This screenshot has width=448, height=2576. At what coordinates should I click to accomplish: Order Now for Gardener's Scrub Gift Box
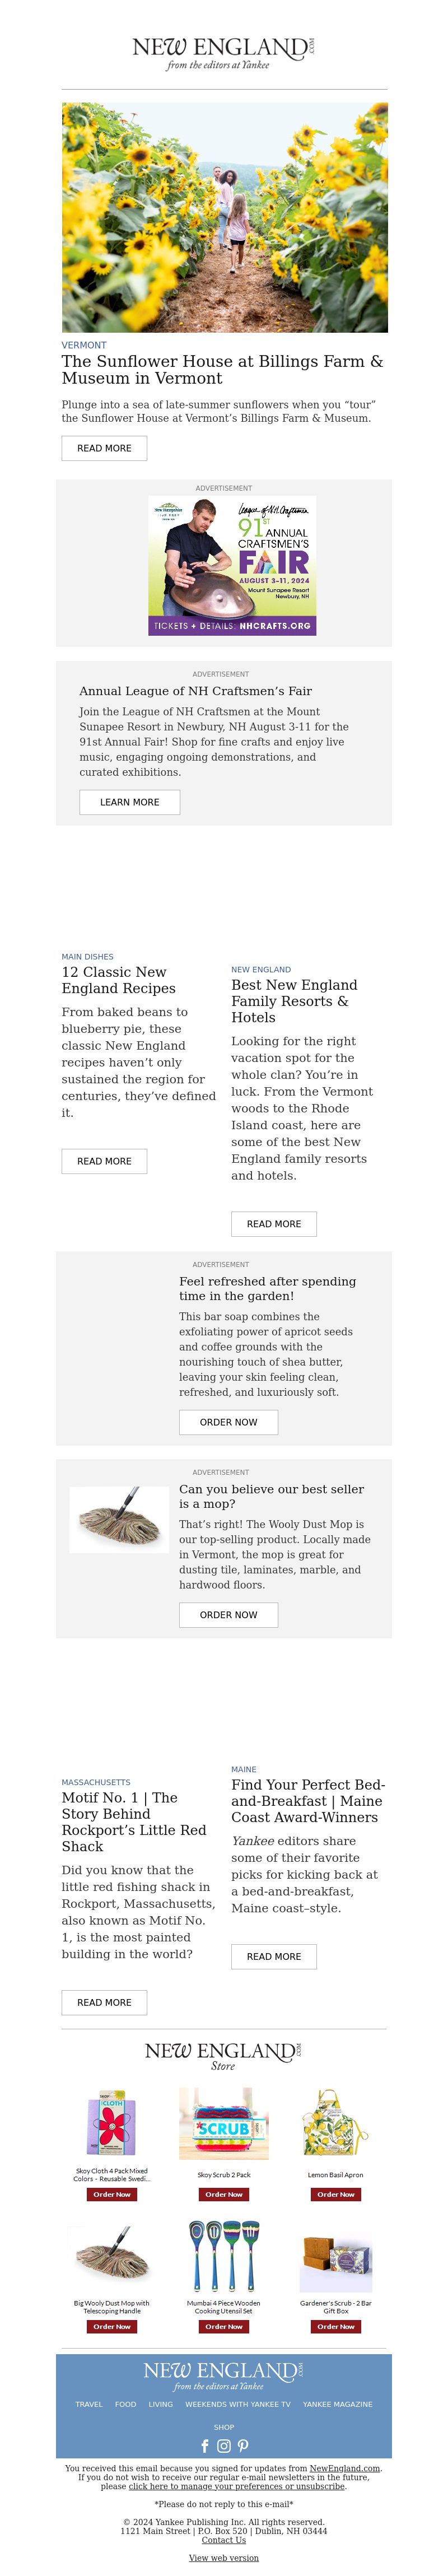pyautogui.click(x=336, y=2326)
